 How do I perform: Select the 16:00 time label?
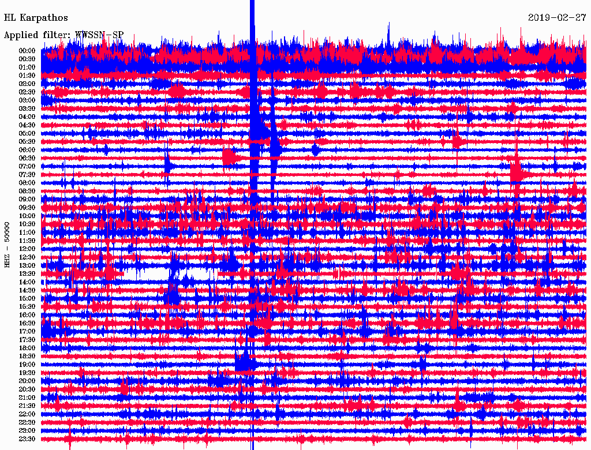[27, 315]
